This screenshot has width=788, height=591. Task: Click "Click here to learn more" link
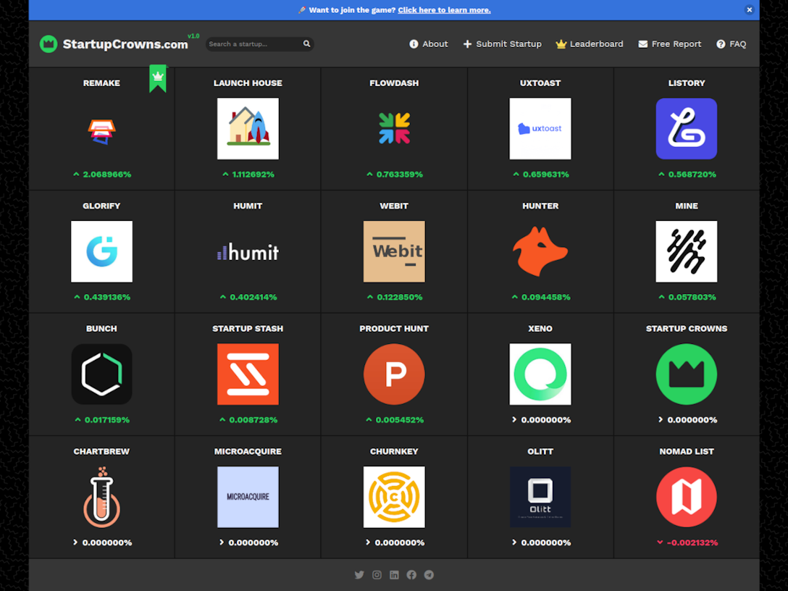(x=444, y=10)
